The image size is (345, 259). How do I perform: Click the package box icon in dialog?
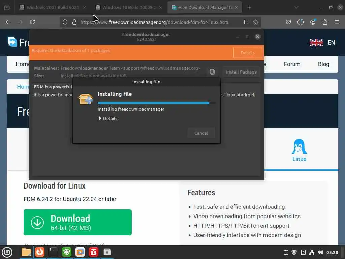(86, 99)
